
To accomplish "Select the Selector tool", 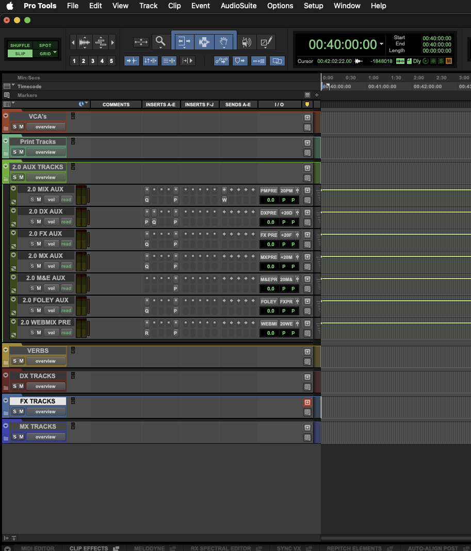I will tap(204, 41).
